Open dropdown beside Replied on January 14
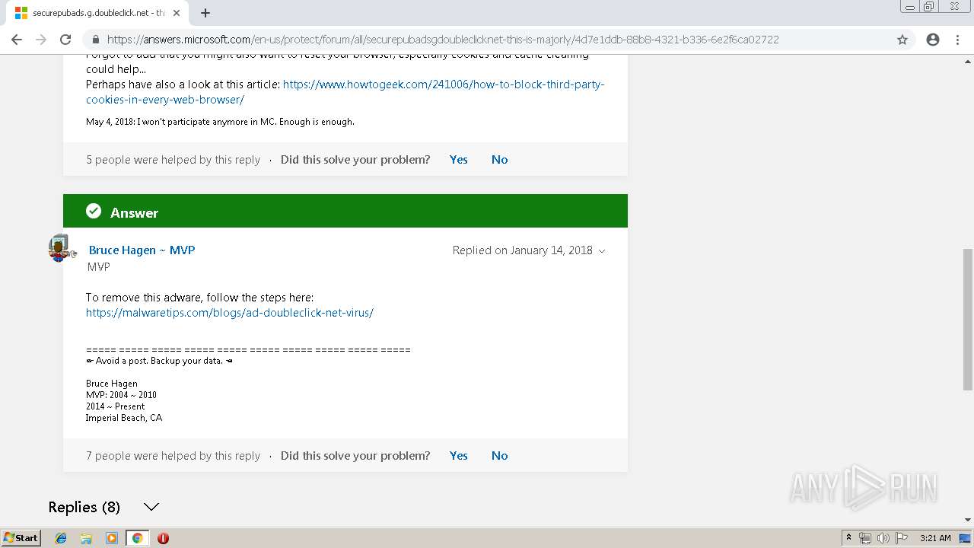974x548 pixels. [602, 251]
